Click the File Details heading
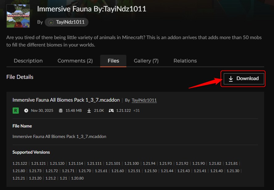Image resolution: width=274 pixels, height=190 pixels. point(20,77)
